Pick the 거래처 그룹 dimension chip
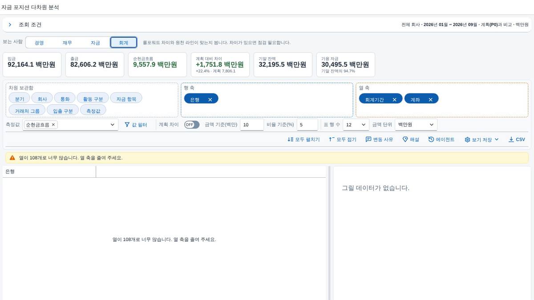Viewport: 534px width, 300px height. [27, 111]
